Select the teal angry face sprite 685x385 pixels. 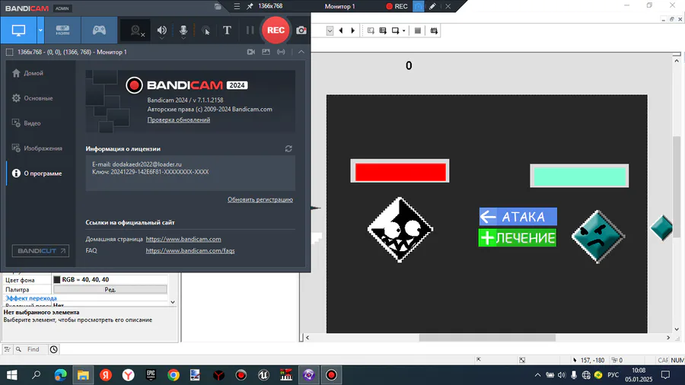[x=598, y=237]
